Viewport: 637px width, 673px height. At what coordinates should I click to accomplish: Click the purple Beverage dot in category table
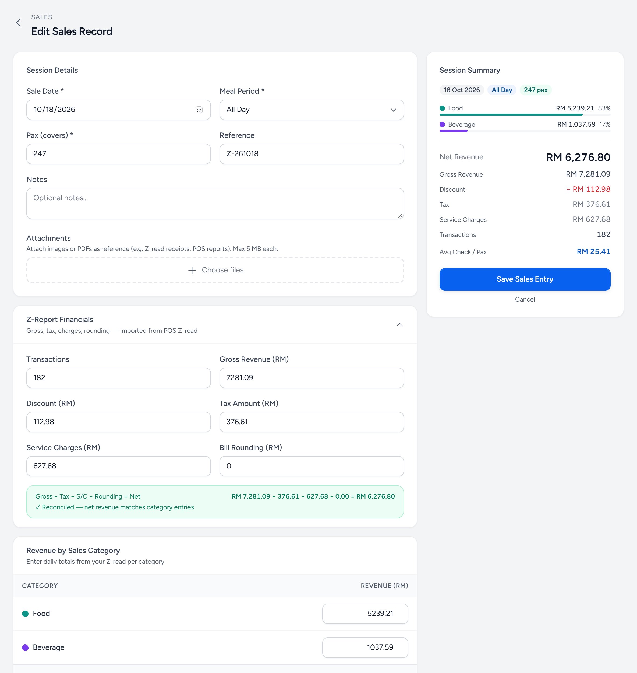[x=25, y=647]
